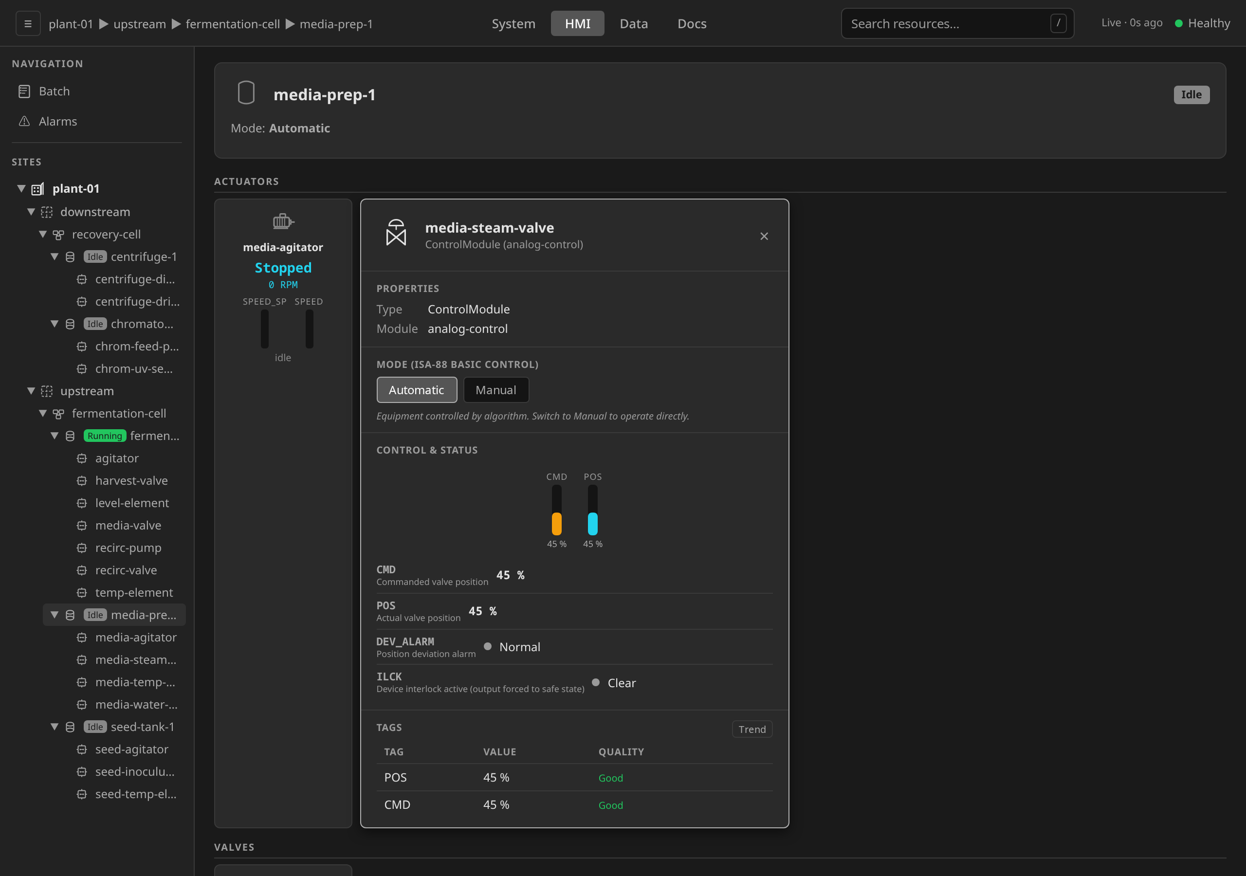Image resolution: width=1246 pixels, height=876 pixels.
Task: Click the recovery-cell icon
Action: tap(58, 235)
